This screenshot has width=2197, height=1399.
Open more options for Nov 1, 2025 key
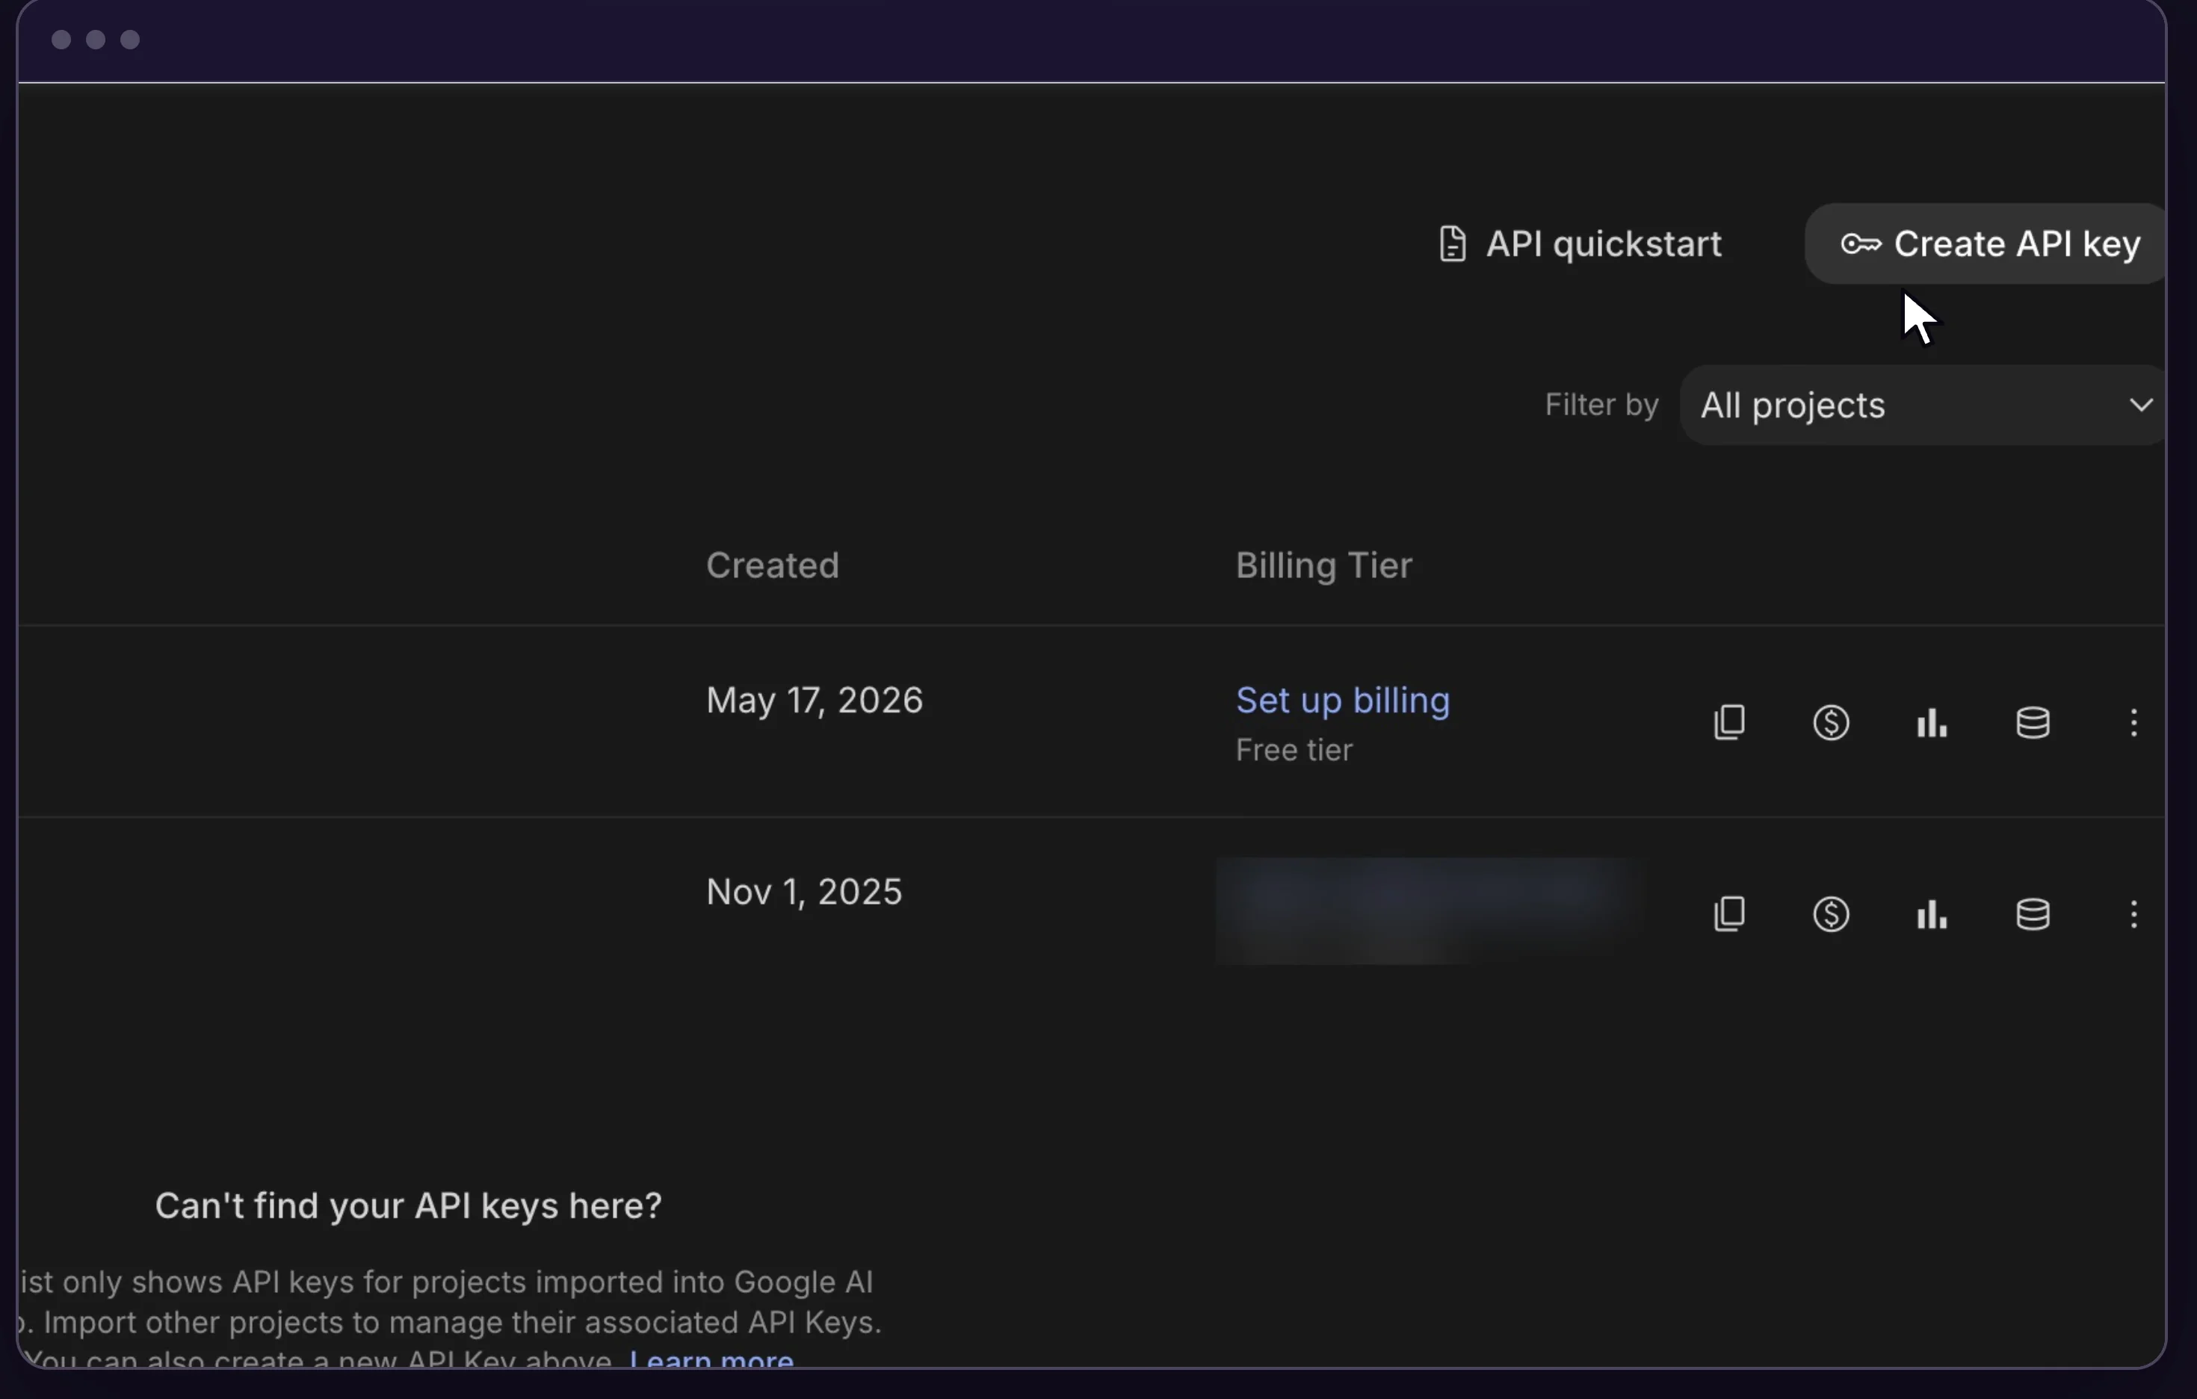2133,913
